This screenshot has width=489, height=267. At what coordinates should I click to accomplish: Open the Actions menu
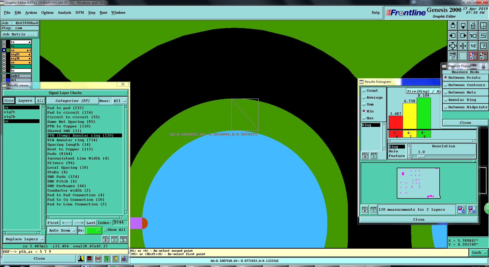(31, 12)
